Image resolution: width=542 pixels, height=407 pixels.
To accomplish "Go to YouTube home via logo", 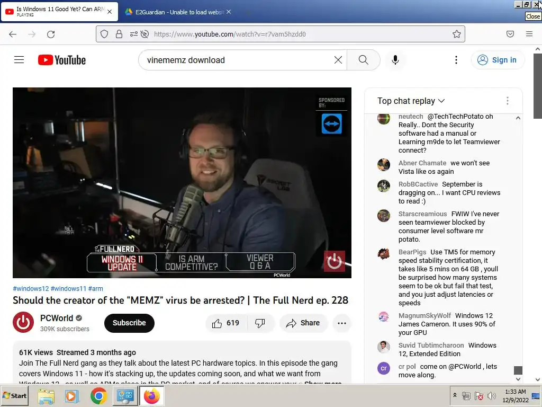I will tap(62, 60).
